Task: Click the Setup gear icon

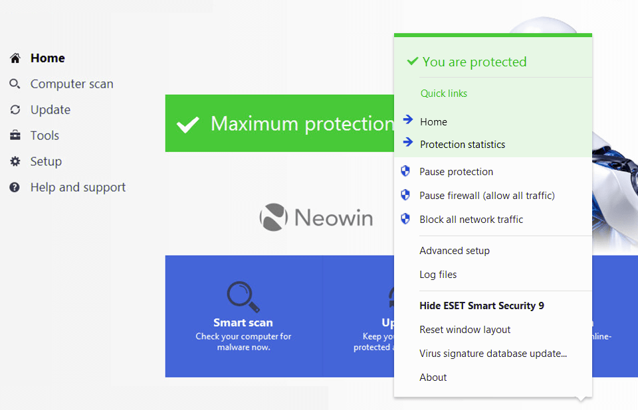Action: (x=15, y=162)
